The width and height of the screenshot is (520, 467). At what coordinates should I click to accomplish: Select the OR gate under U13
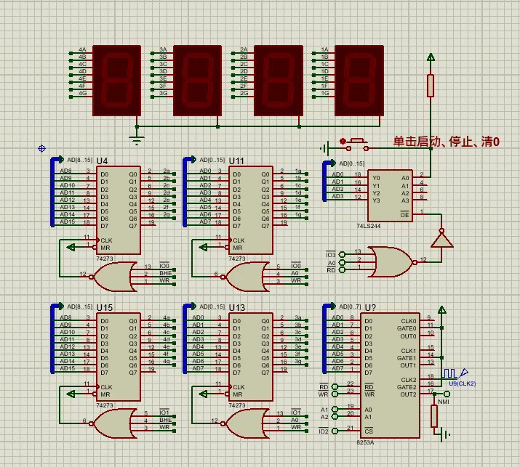coord(247,423)
